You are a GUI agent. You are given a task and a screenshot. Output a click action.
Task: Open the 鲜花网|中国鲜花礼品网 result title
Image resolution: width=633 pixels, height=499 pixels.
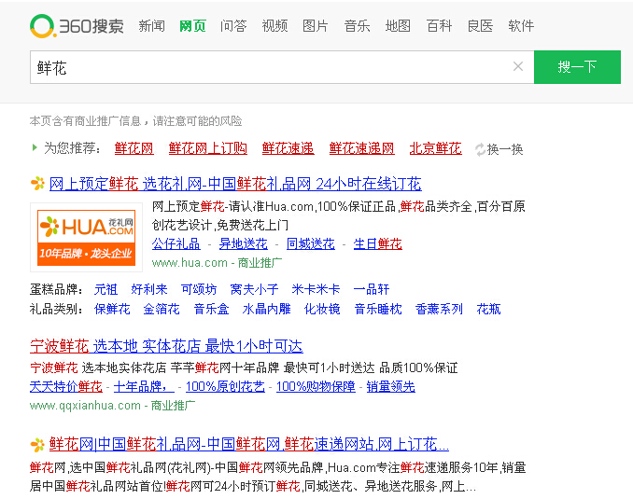249,445
